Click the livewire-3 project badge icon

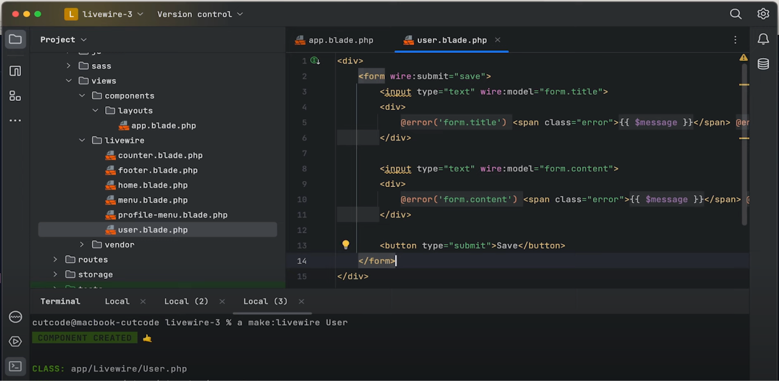point(71,14)
